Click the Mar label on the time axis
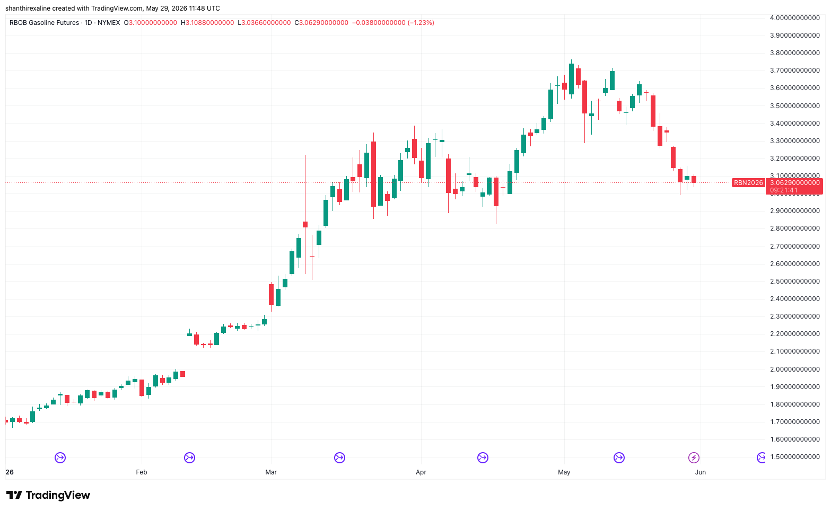831x511 pixels. (271, 472)
